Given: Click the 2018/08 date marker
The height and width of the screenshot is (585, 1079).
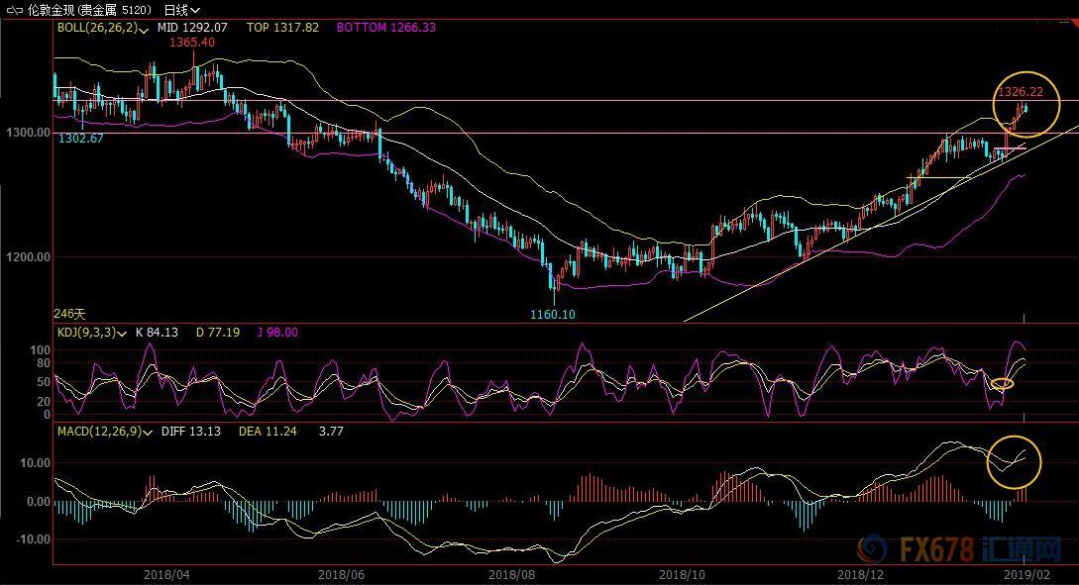Looking at the screenshot, I should (511, 575).
